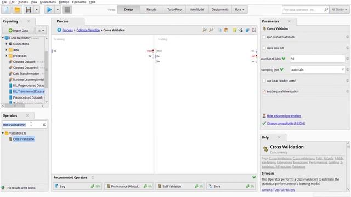
Task: Click the number of folds input field
Action: (x=317, y=59)
